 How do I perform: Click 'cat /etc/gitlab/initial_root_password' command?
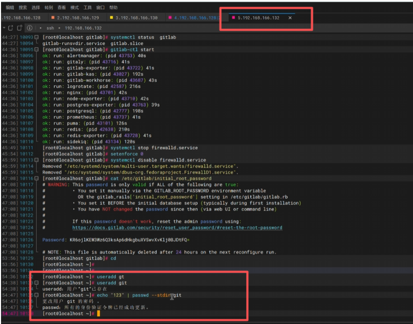[161, 179]
